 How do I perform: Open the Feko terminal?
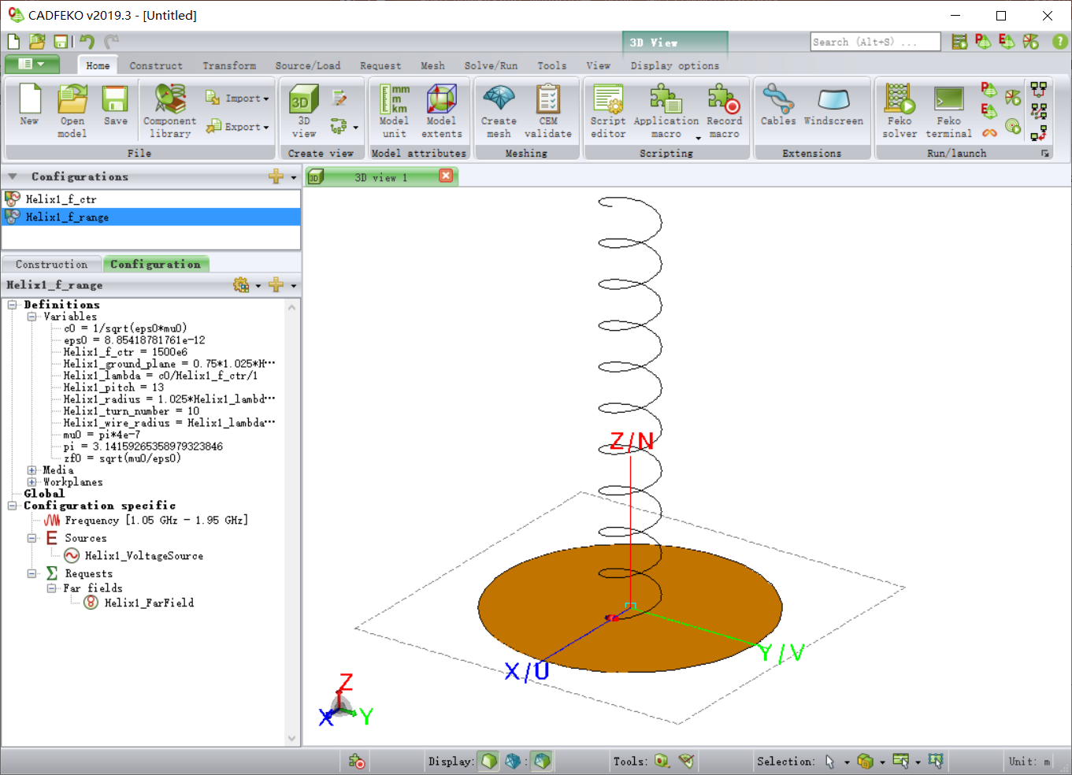pos(949,111)
